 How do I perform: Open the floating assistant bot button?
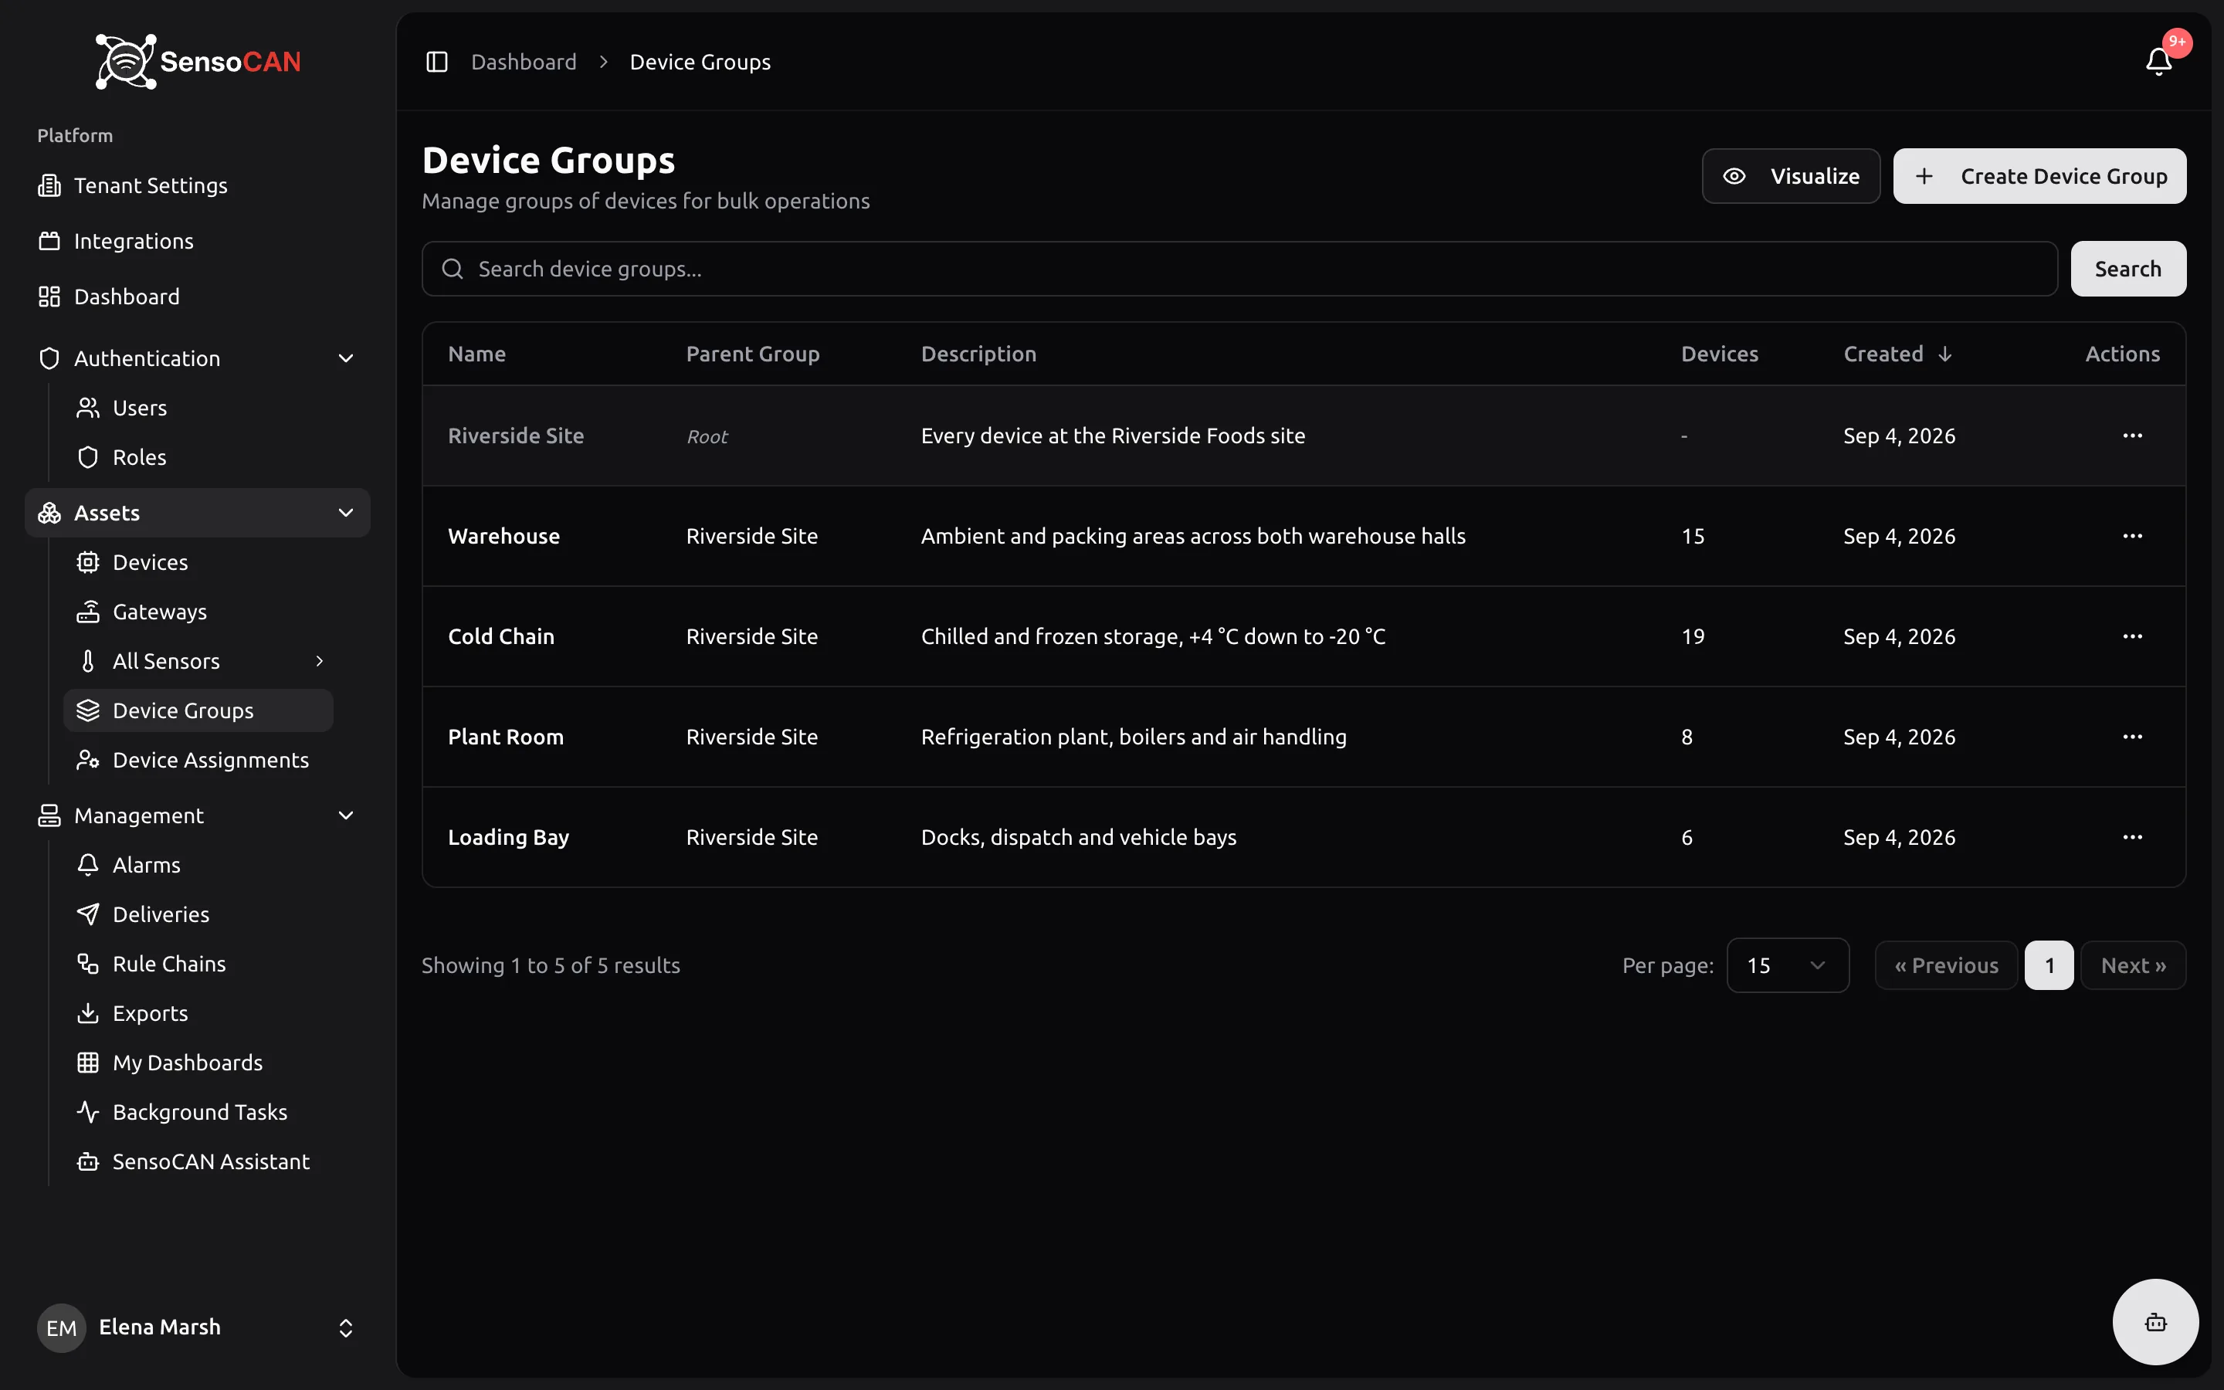coord(2155,1322)
